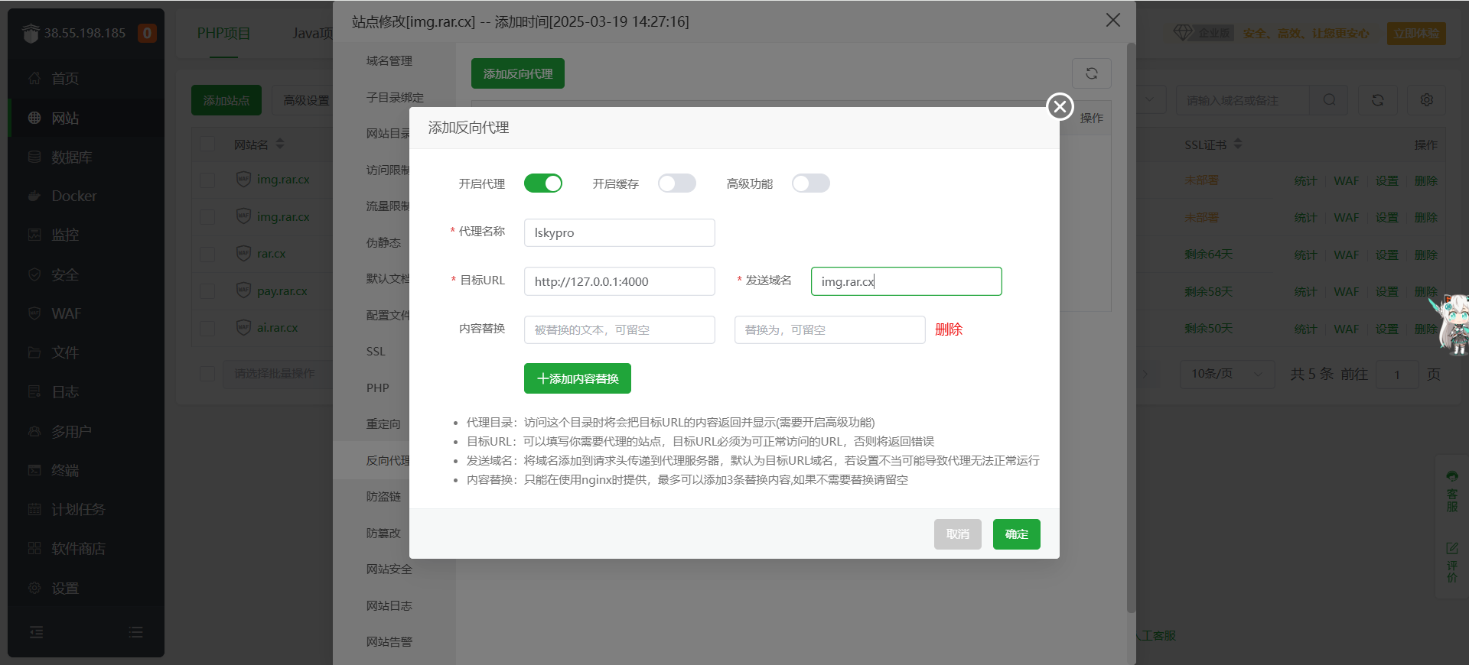Click the 目标URL input field

(619, 281)
